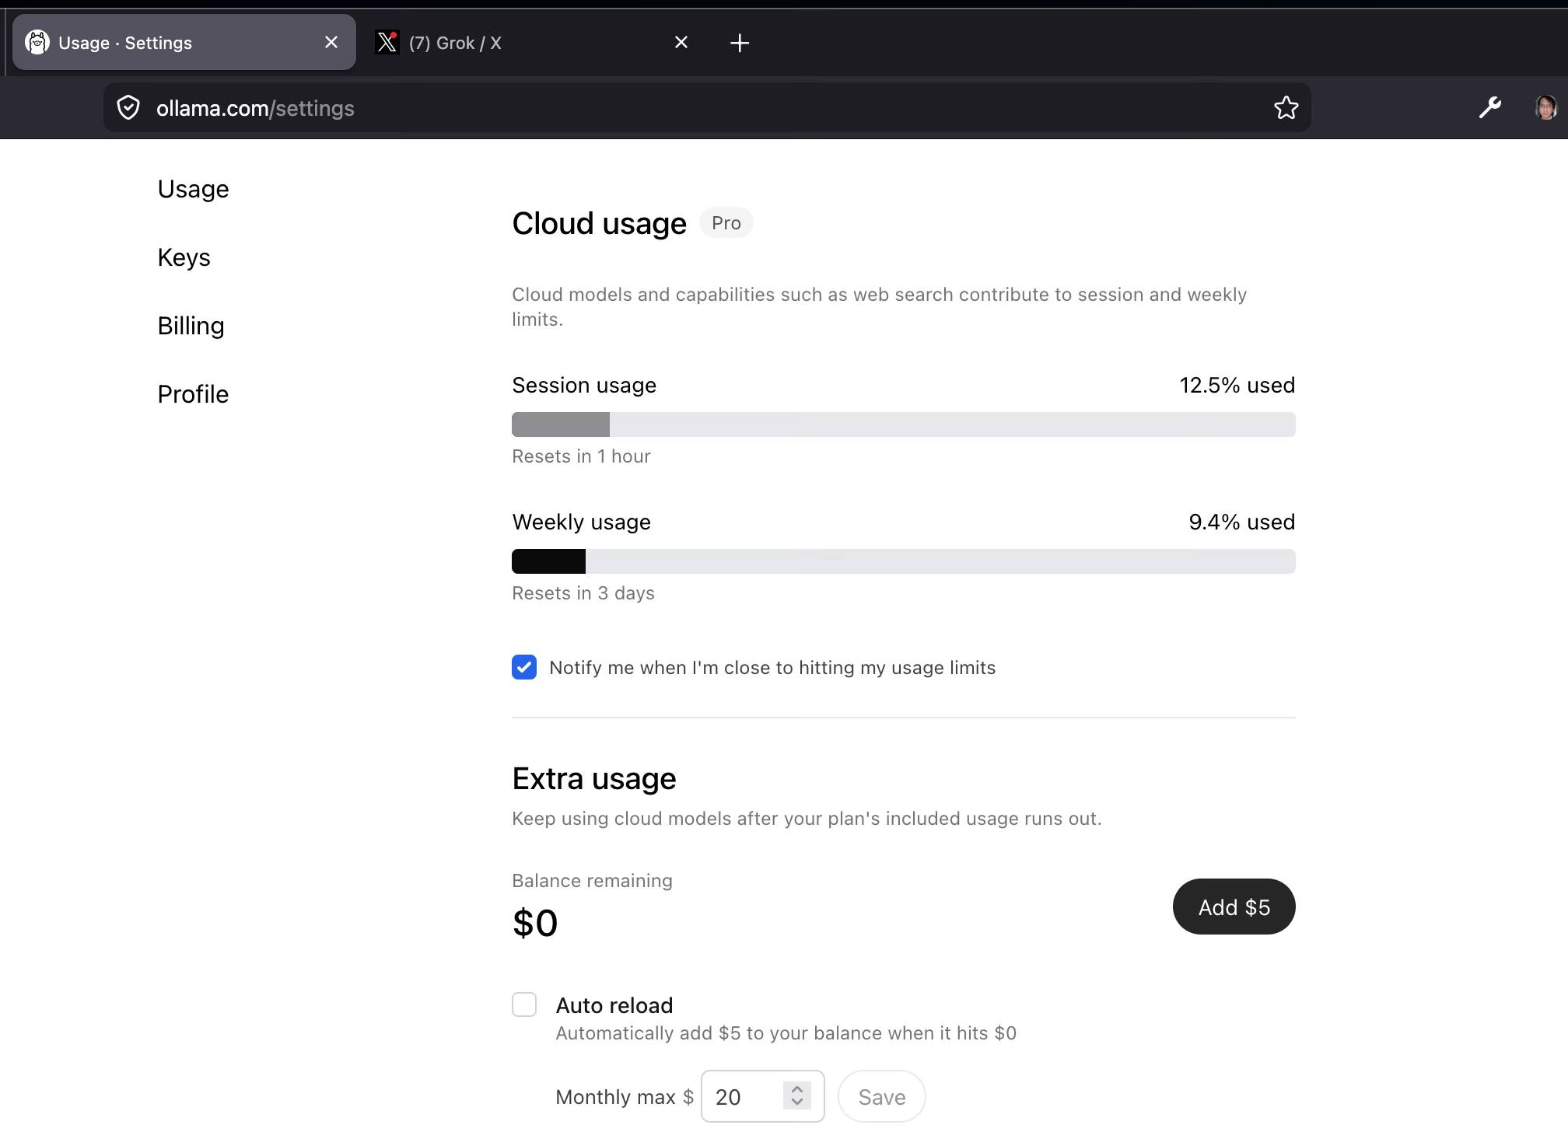
Task: Click the Pro plan badge
Action: (x=726, y=223)
